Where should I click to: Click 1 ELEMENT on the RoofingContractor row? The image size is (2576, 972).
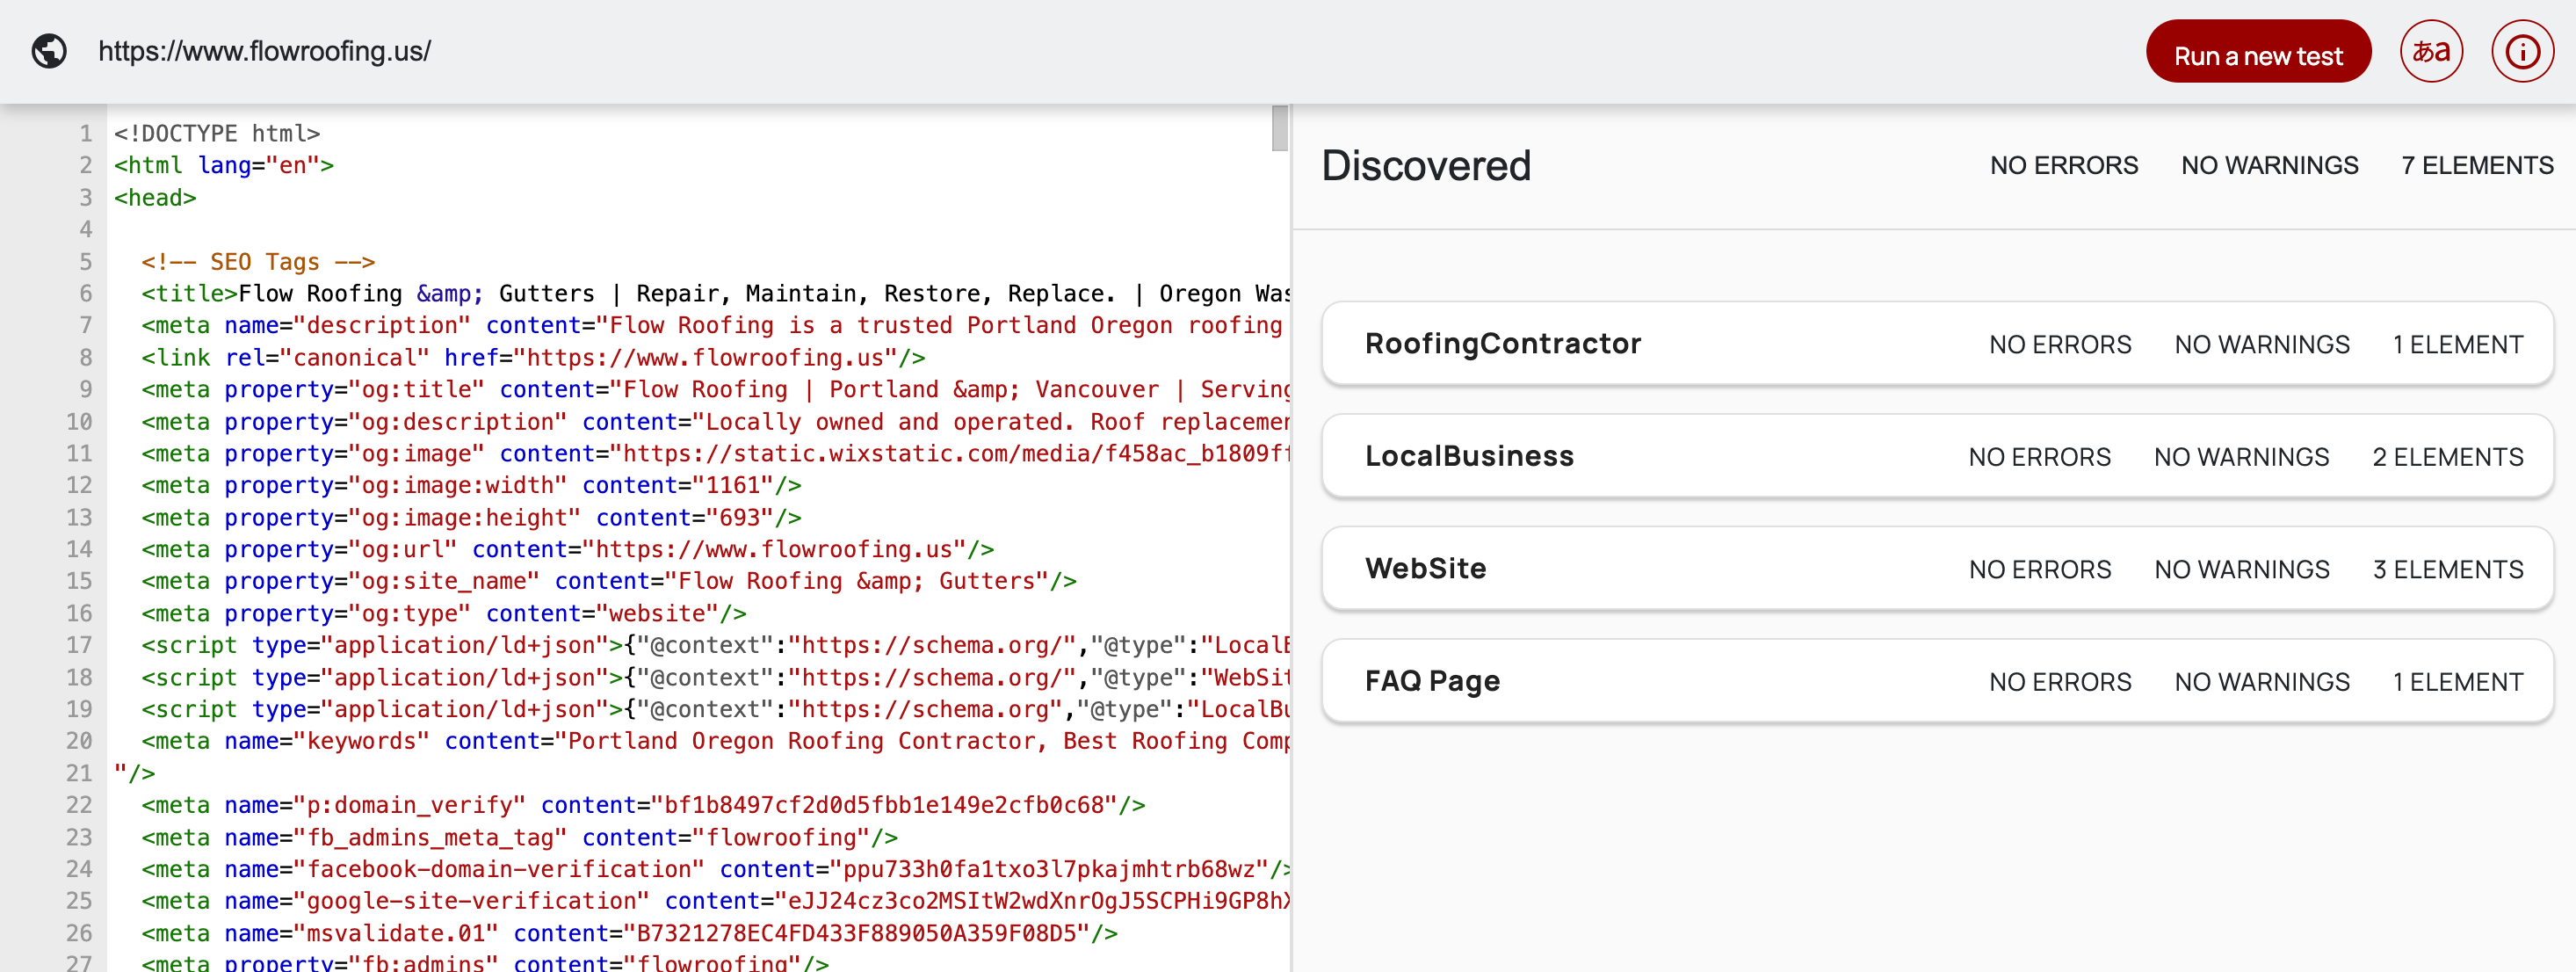click(2457, 345)
